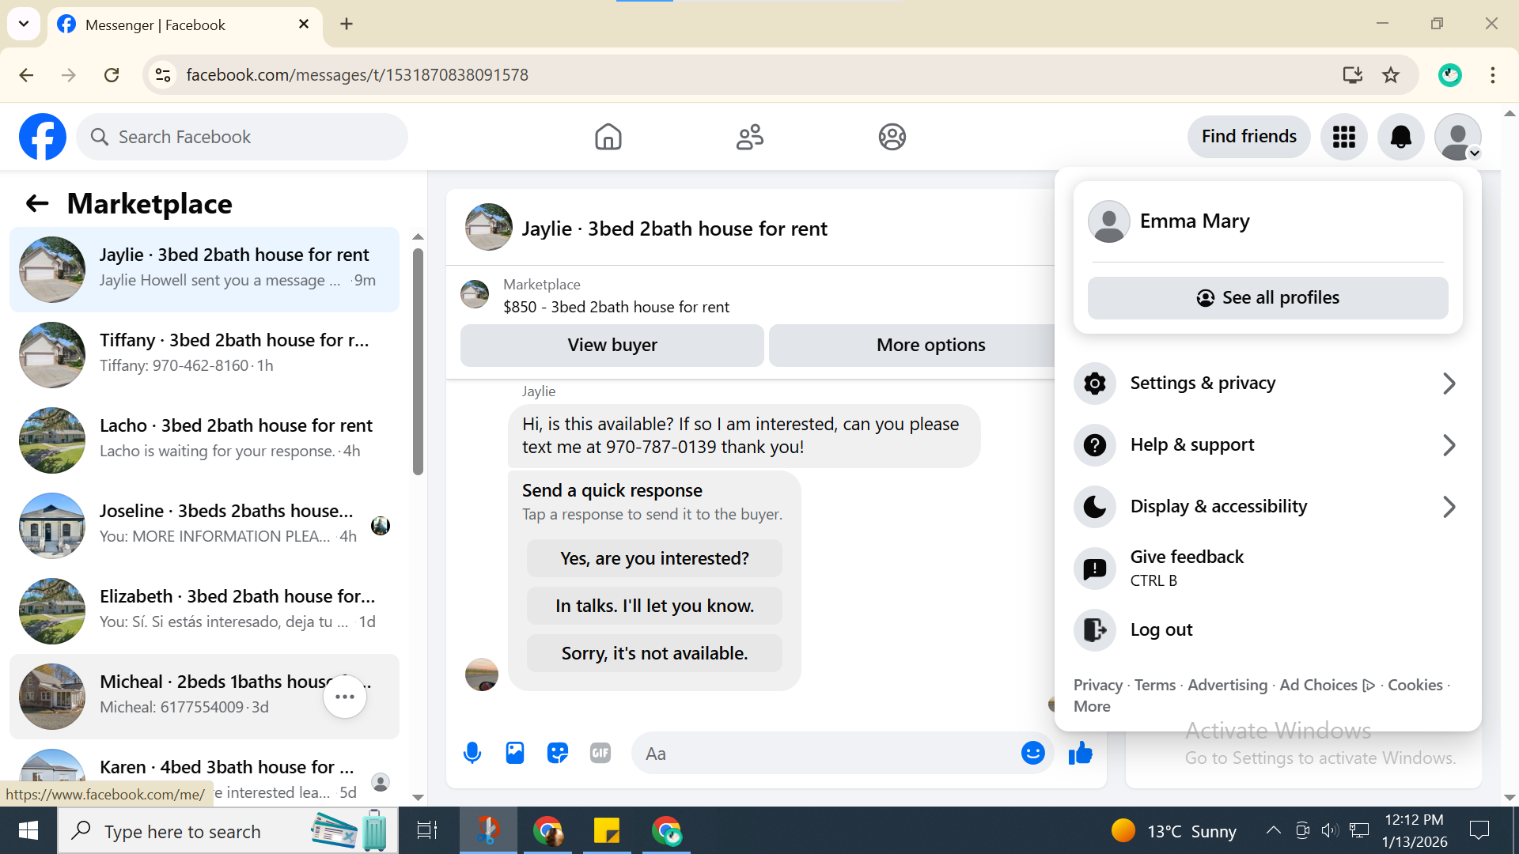Open the Friends tab icon
The width and height of the screenshot is (1519, 854).
(x=749, y=137)
